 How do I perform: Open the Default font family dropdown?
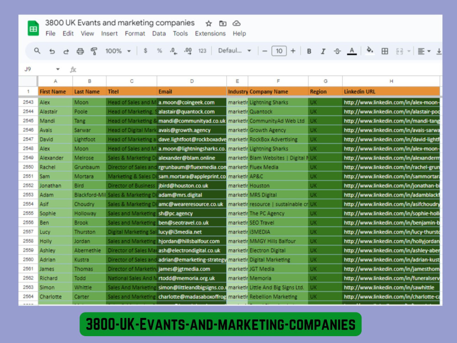(x=234, y=51)
